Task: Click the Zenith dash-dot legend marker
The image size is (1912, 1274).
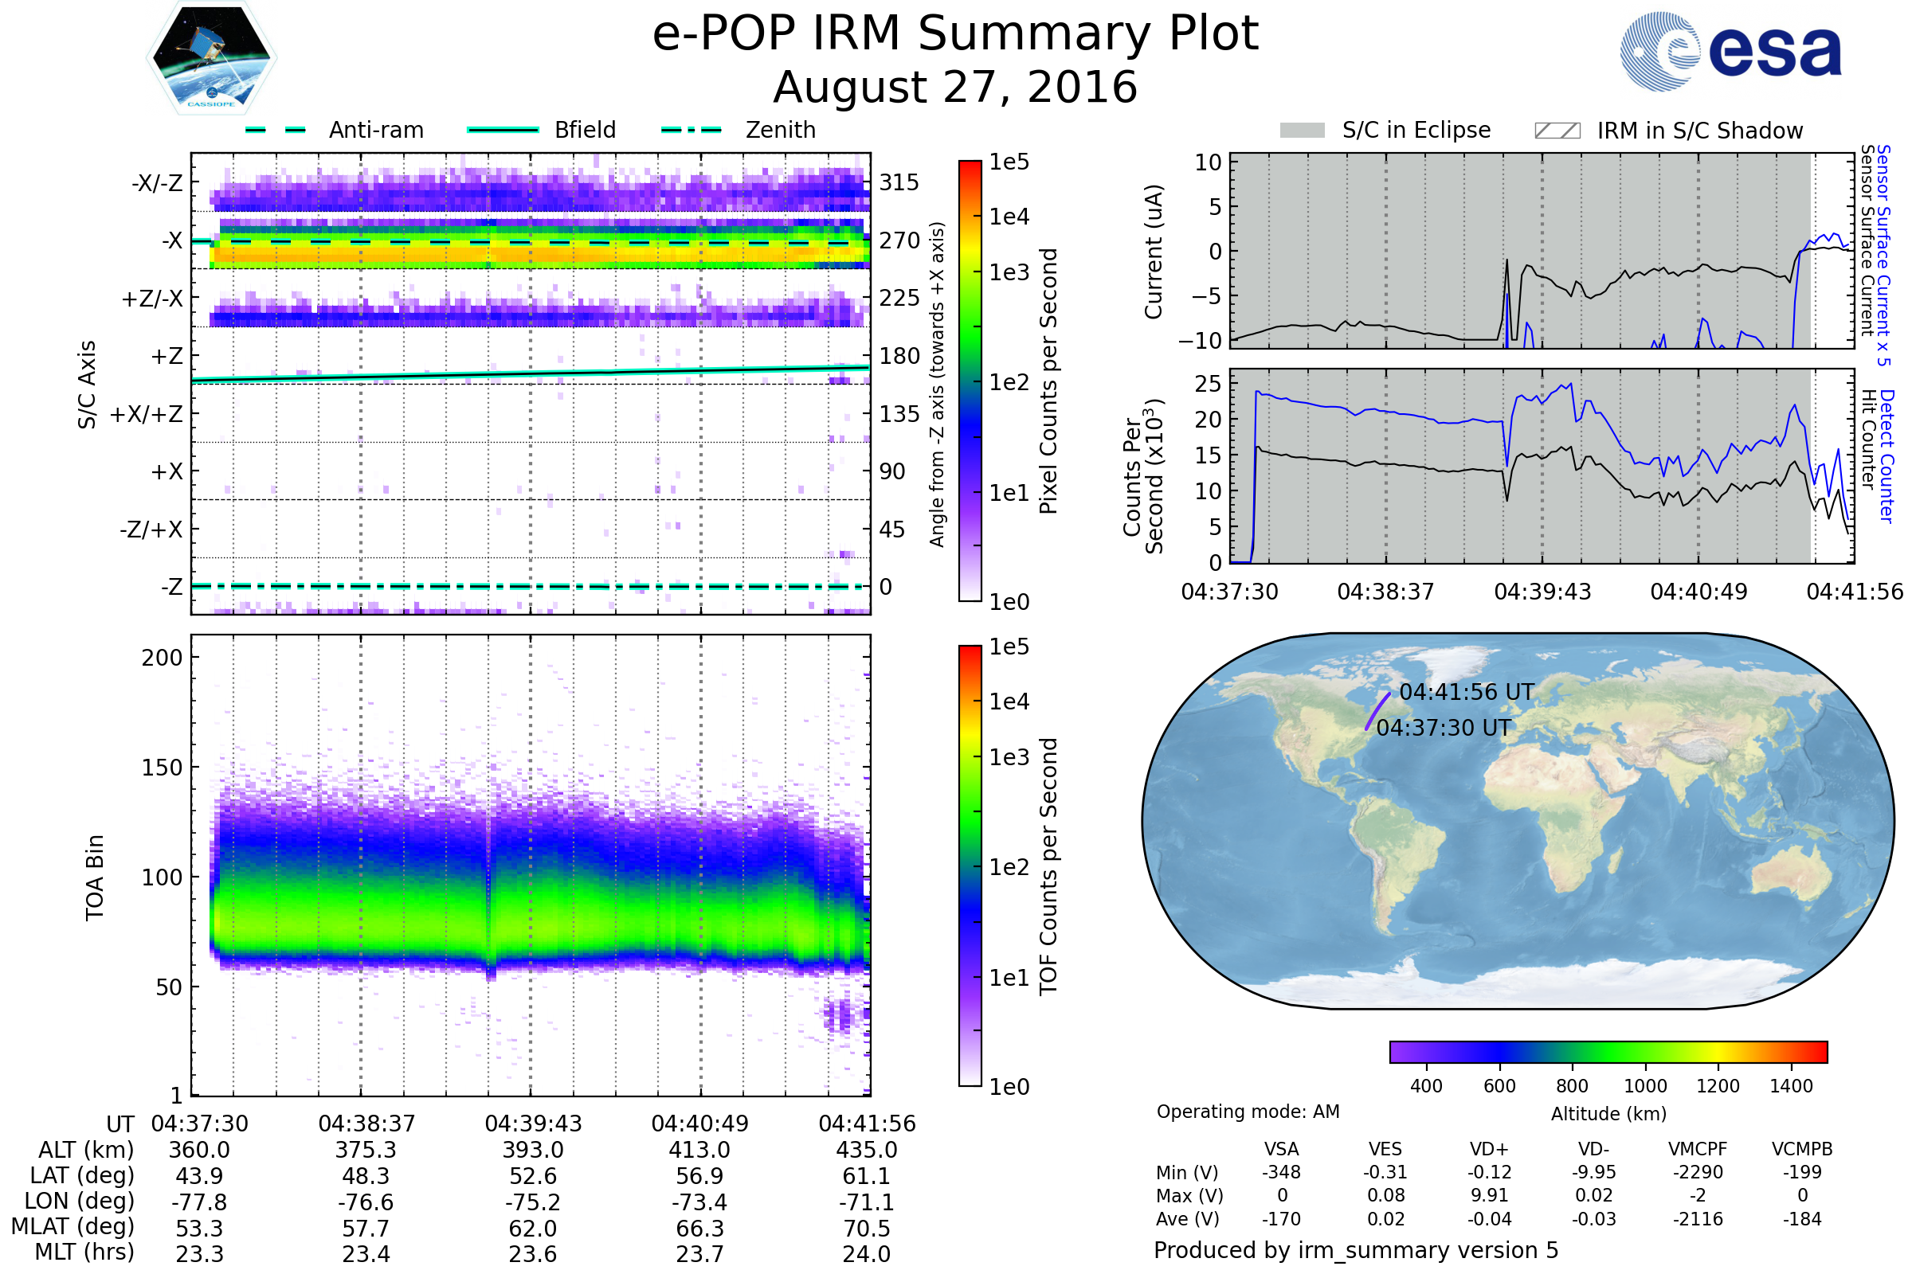Action: click(x=691, y=130)
